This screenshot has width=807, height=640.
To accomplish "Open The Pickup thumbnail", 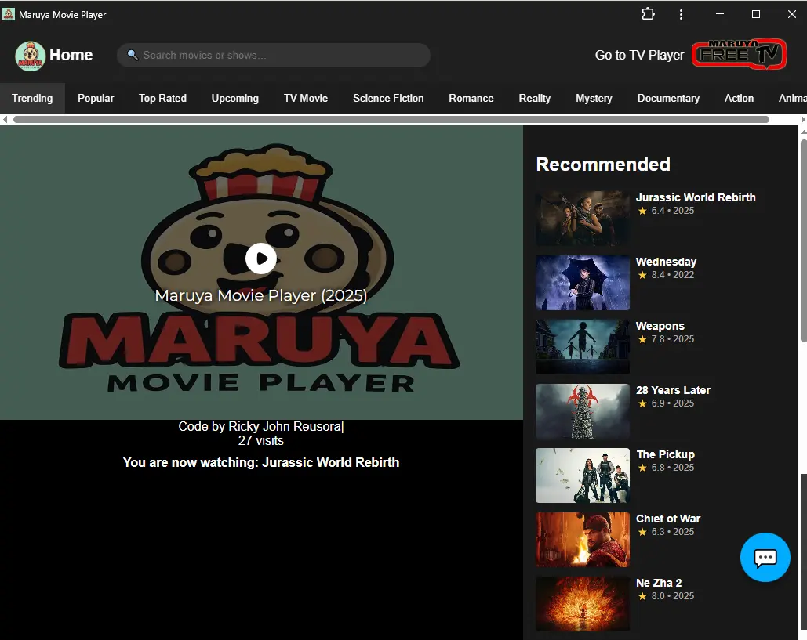I will pyautogui.click(x=583, y=475).
